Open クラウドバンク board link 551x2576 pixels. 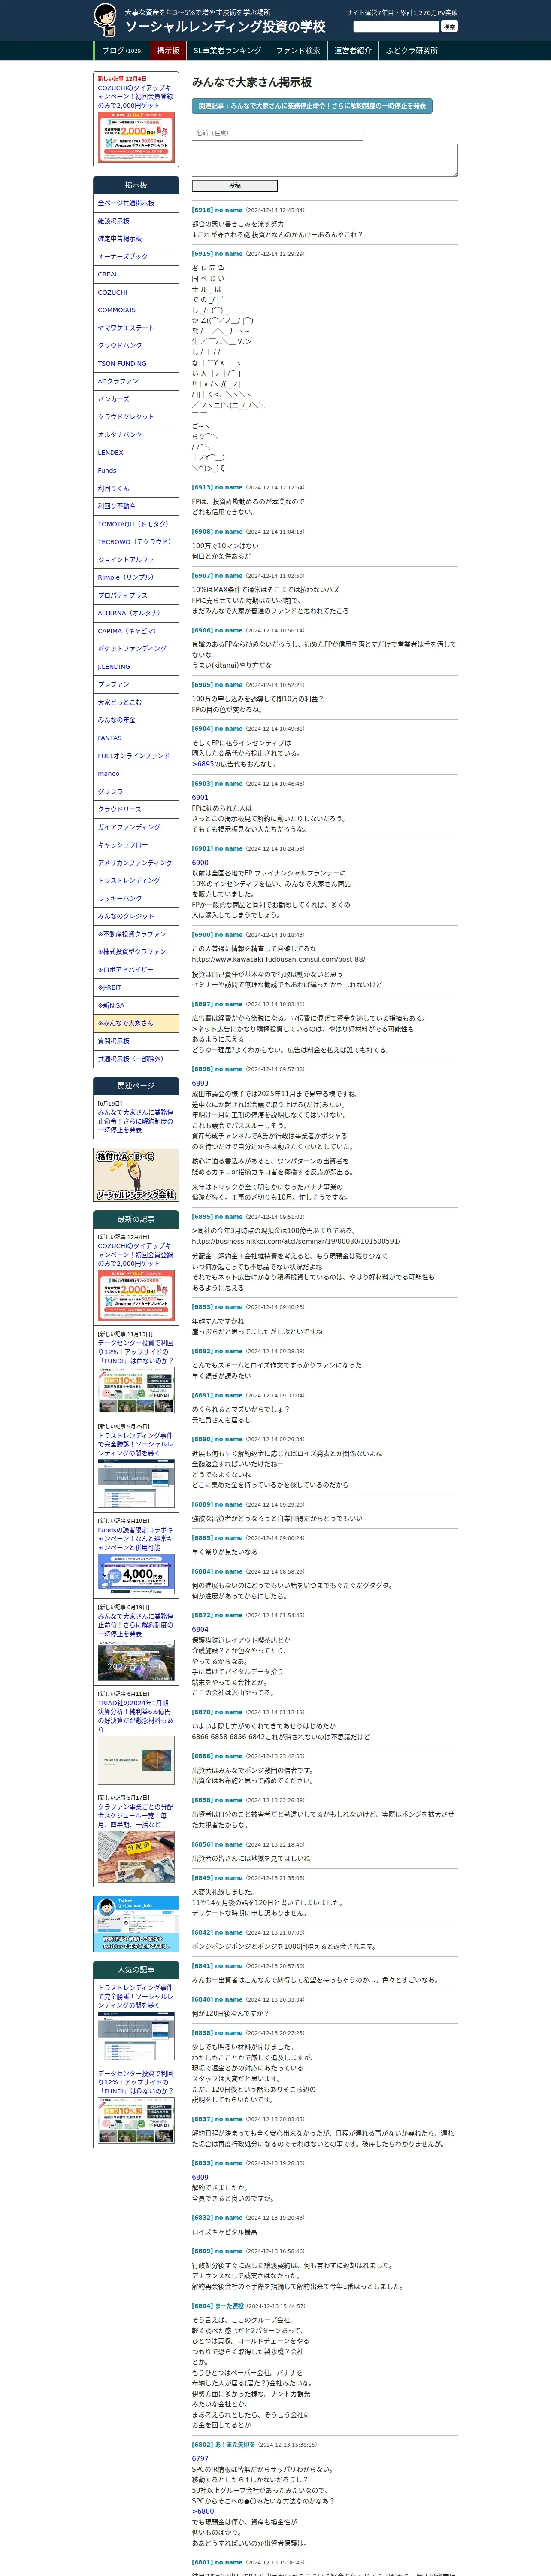(136, 346)
